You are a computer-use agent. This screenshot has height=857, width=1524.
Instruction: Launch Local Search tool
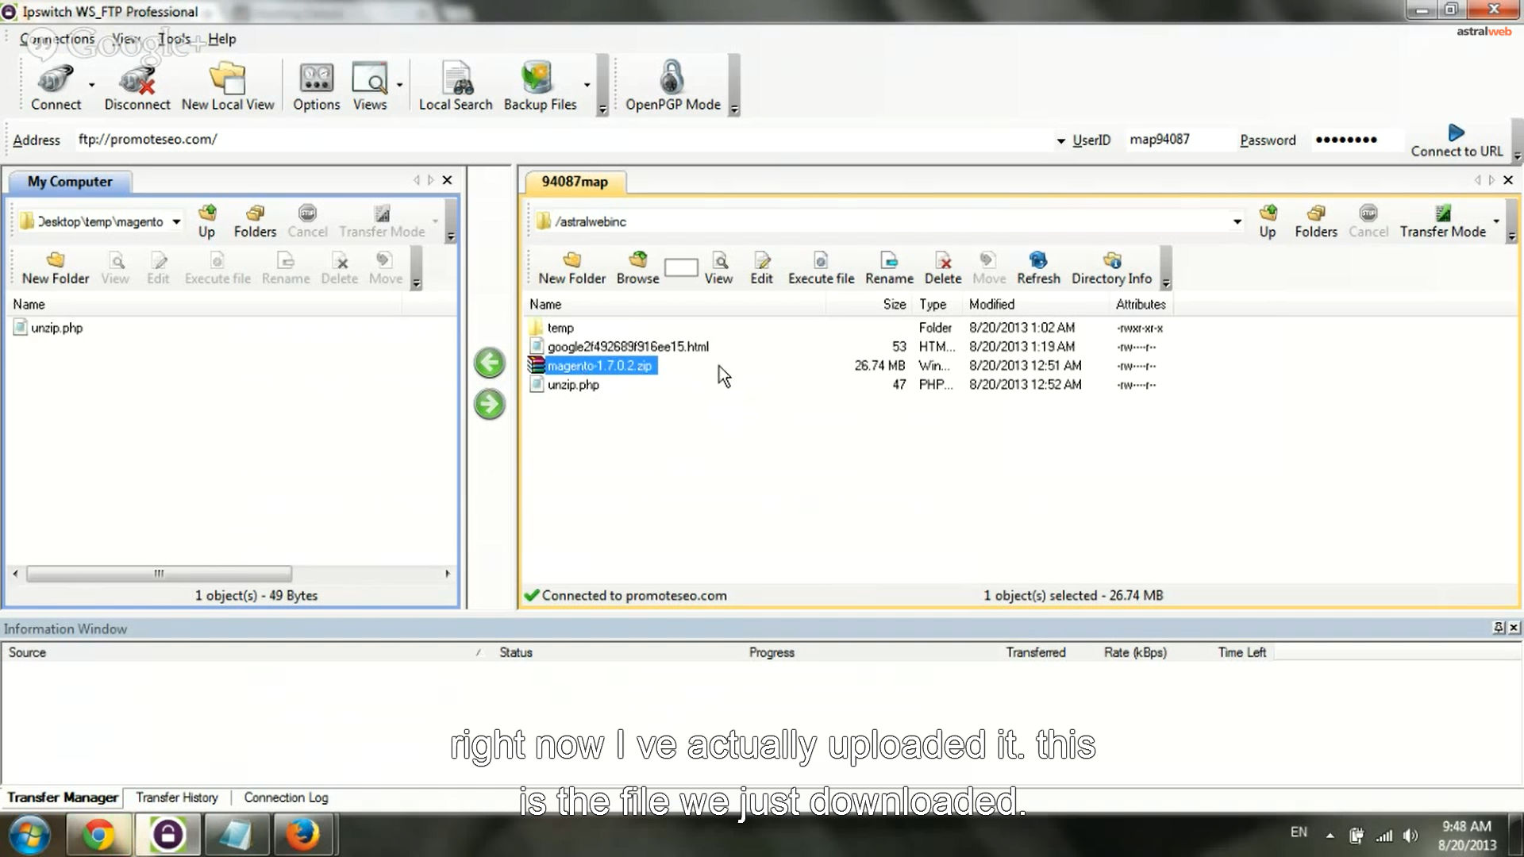(x=456, y=87)
